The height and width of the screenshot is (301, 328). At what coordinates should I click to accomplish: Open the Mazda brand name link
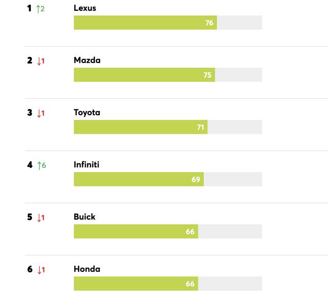(x=87, y=60)
